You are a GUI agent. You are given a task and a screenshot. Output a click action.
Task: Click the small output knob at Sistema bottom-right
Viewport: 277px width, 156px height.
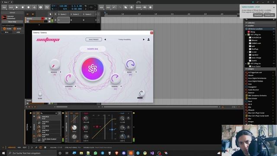coord(142,93)
